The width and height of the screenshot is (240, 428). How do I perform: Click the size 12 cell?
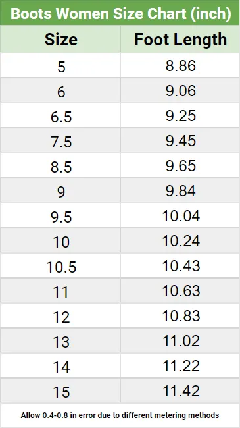60,316
